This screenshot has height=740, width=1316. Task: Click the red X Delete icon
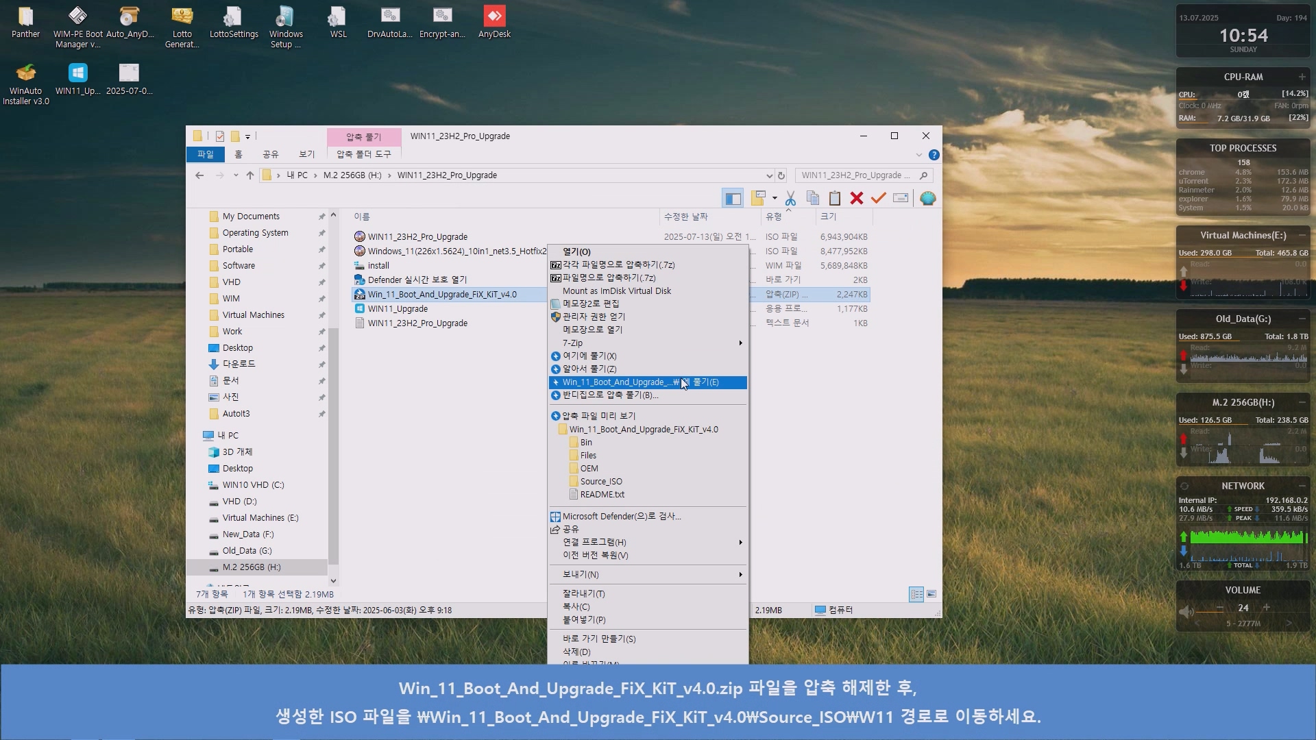pos(856,199)
